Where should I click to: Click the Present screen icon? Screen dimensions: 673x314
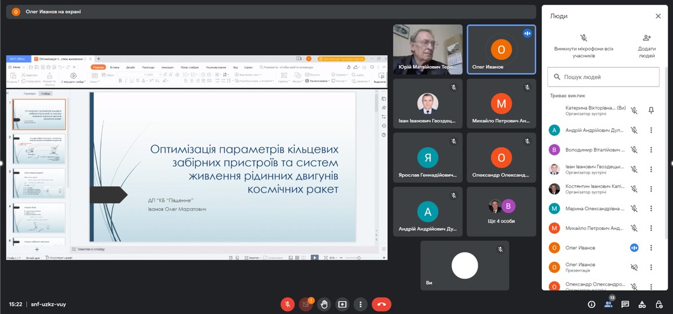pyautogui.click(x=342, y=304)
